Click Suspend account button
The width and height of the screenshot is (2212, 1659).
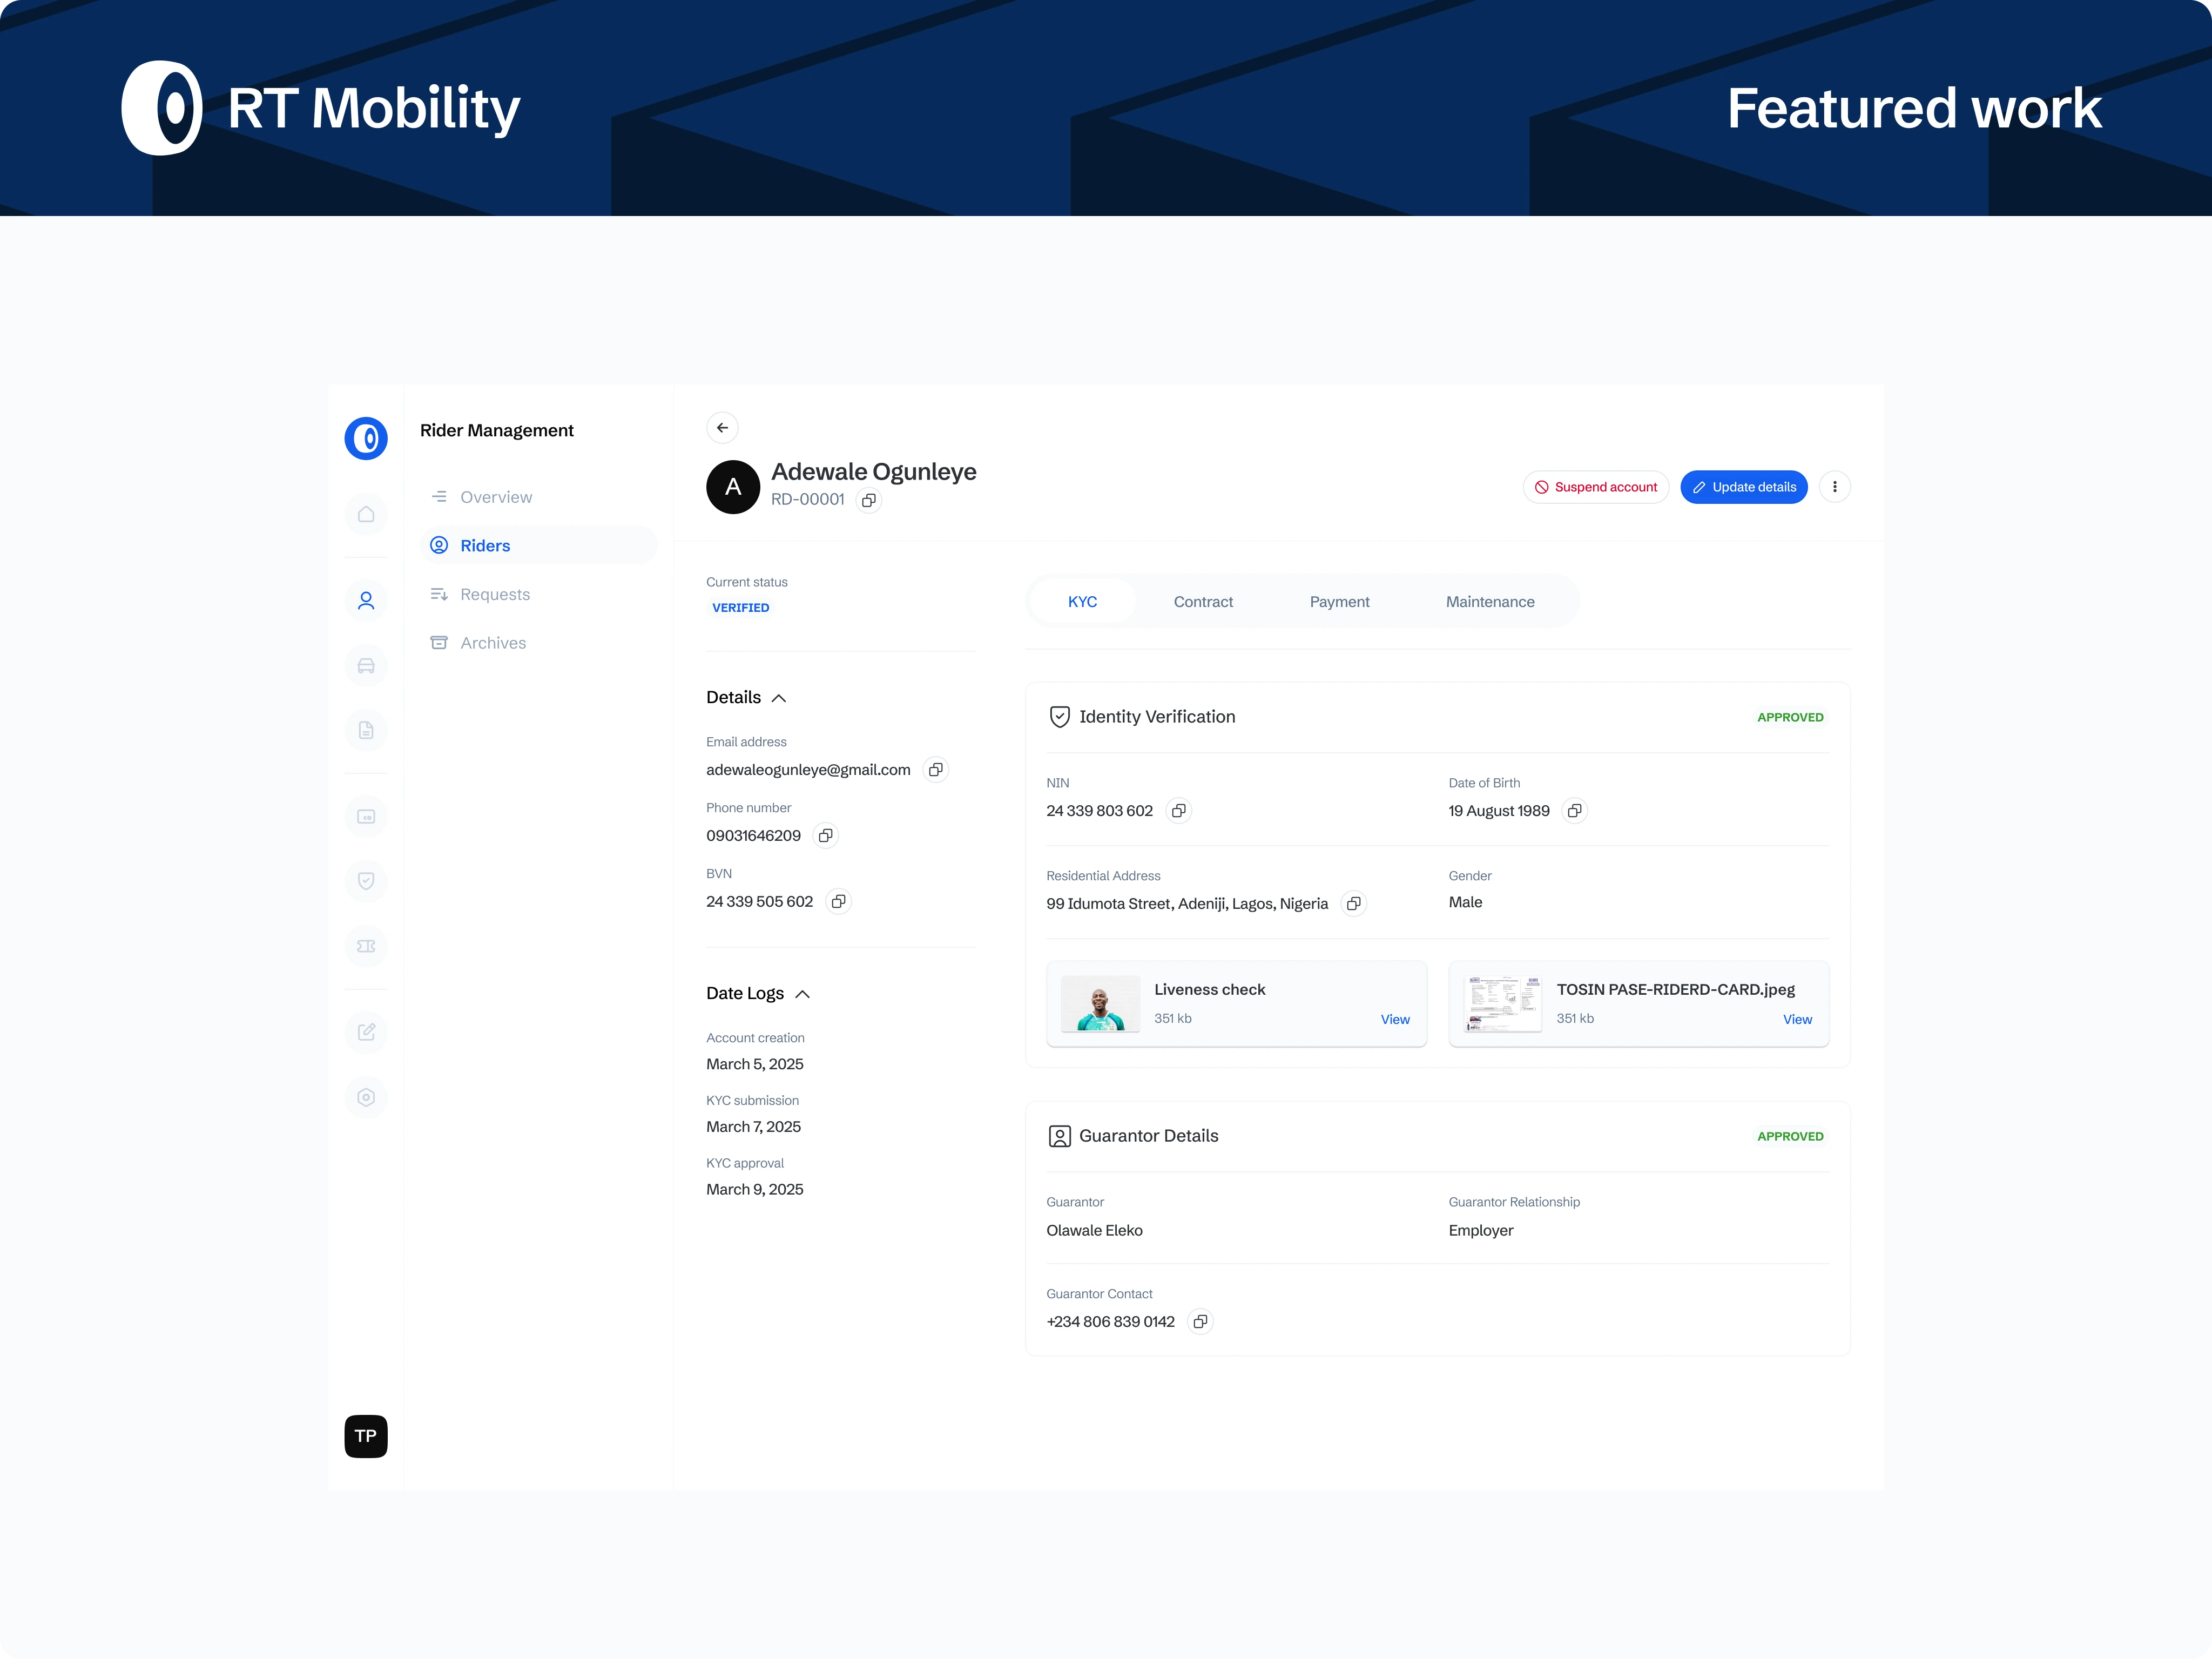point(1595,487)
